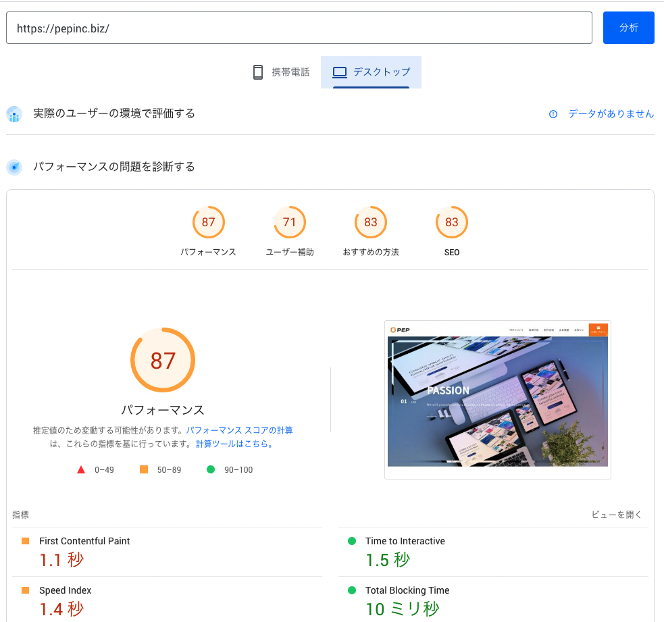Screen dimensions: 664x622
Task: Click the large 87 performance gauge
Action: [x=163, y=360]
